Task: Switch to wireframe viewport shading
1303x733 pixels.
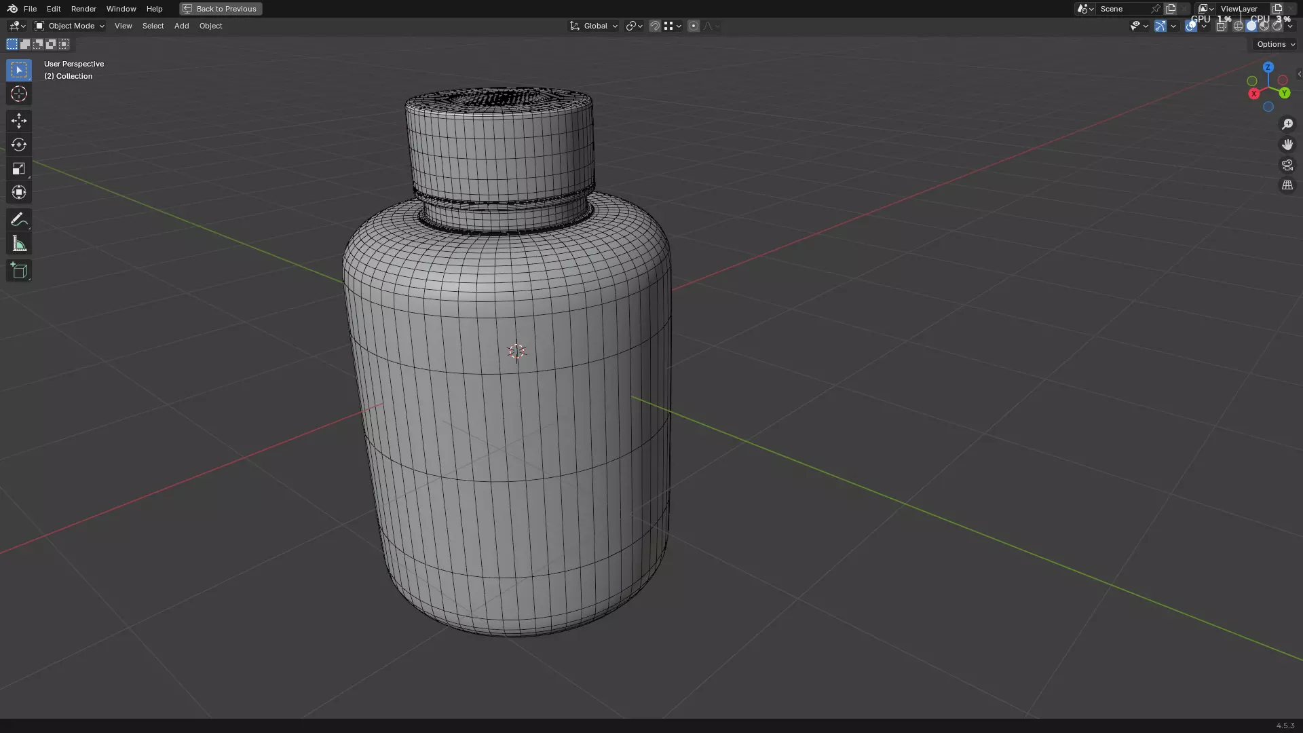Action: tap(1239, 26)
